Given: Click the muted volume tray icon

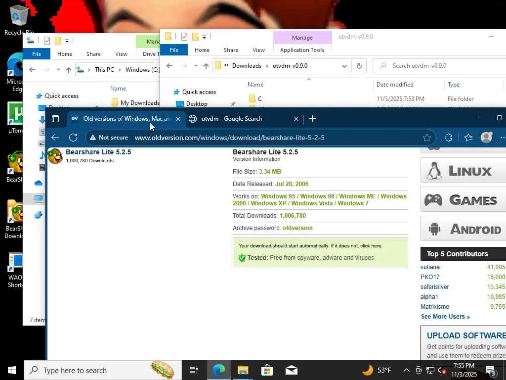Looking at the screenshot, I should (442, 371).
